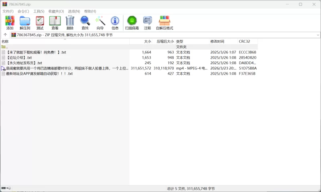Open the 文件(F) menu
The image size is (321, 192).
(8, 11)
